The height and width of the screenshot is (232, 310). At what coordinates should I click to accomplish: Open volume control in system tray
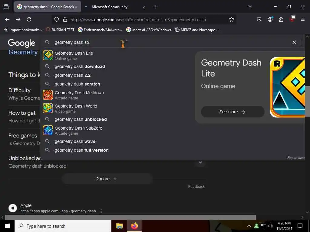tap(271, 226)
